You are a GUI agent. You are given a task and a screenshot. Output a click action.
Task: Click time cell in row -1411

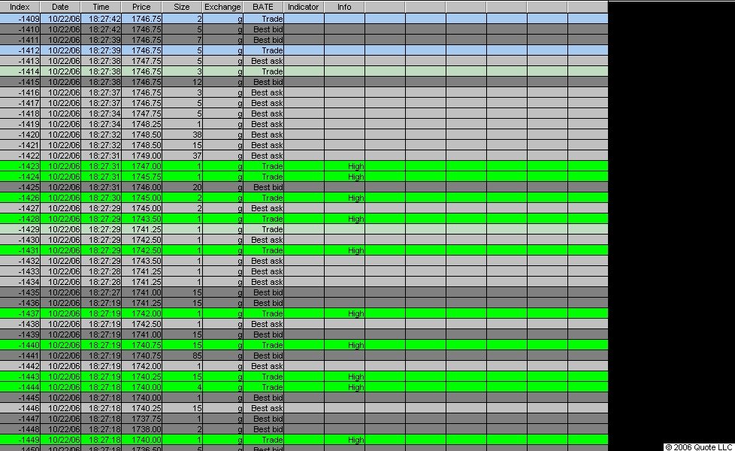coord(101,40)
